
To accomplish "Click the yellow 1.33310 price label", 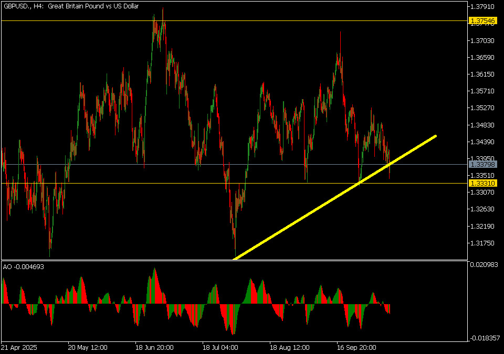I will click(482, 183).
